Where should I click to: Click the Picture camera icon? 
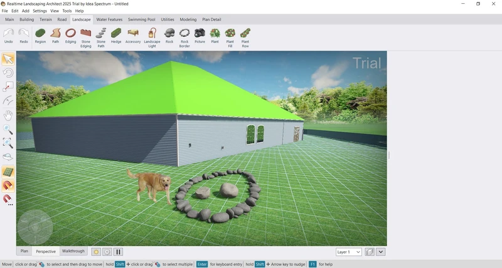click(200, 36)
